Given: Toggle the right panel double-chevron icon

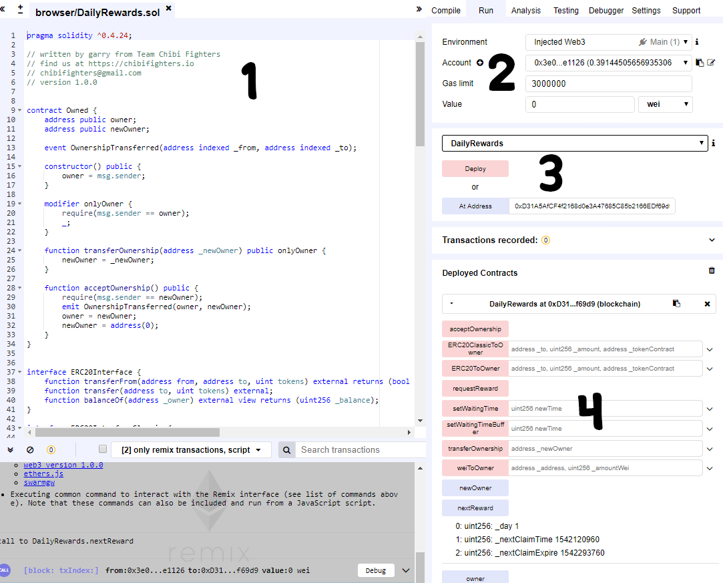Looking at the screenshot, I should click(419, 9).
